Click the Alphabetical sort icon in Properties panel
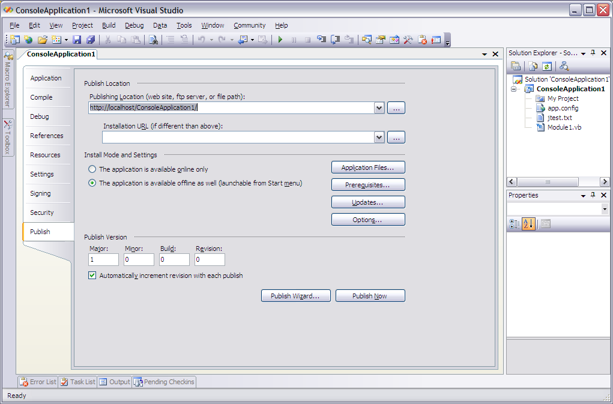 click(x=528, y=224)
